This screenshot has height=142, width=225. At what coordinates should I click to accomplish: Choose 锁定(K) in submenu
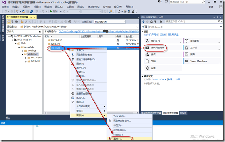coord(129,125)
